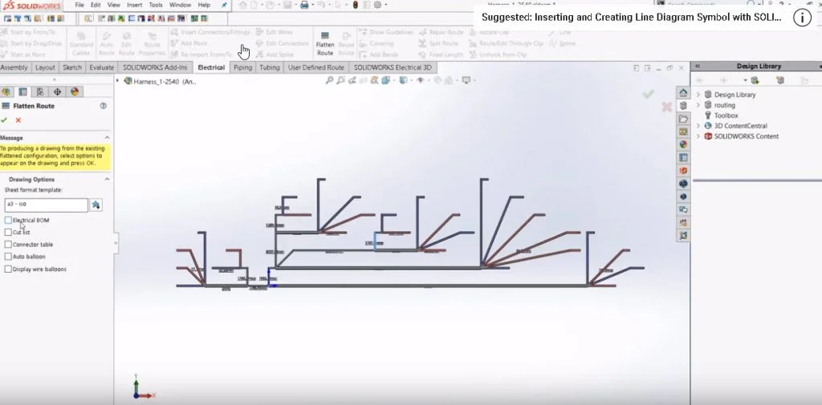The image size is (822, 405).
Task: Switch to the Sketch tab
Action: coord(72,67)
